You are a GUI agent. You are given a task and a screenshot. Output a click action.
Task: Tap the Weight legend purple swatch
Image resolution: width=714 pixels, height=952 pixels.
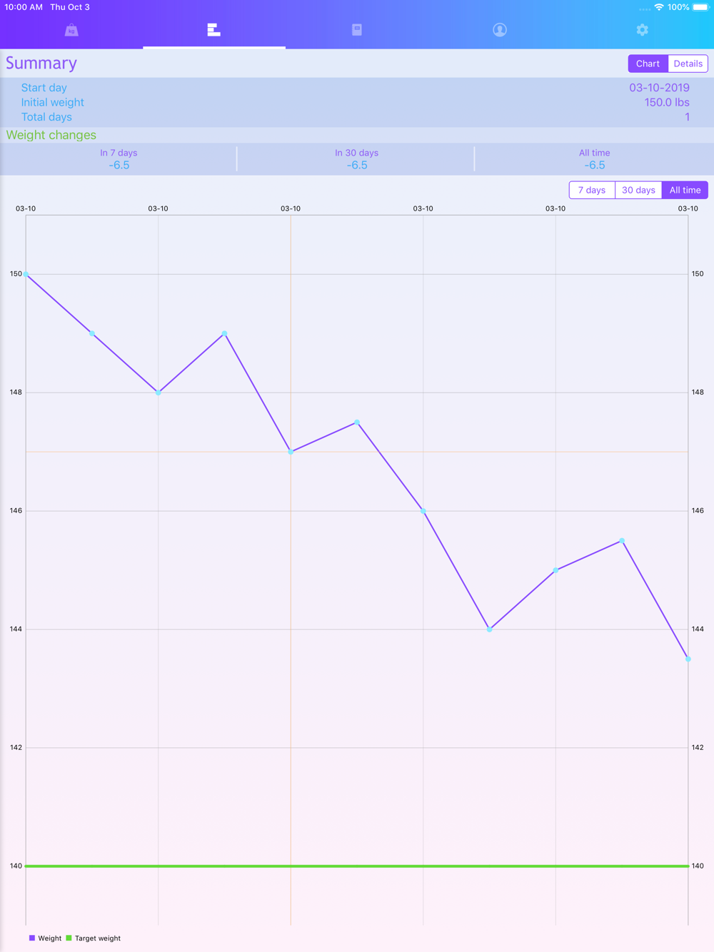coord(32,938)
